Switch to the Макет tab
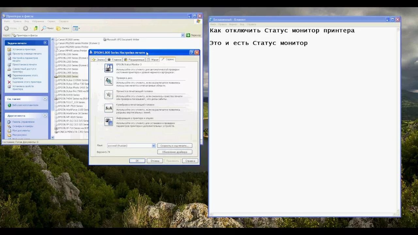This screenshot has height=235, width=418. [153, 60]
